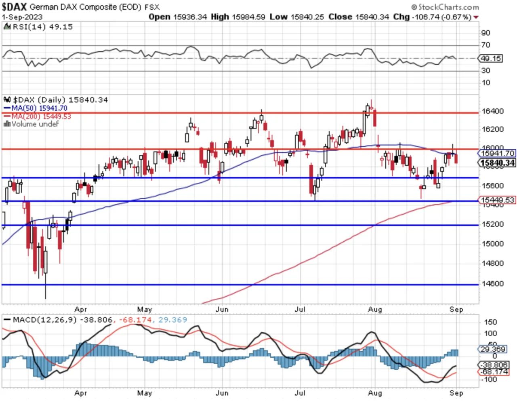The image size is (517, 403).
Task: Click the 15941.70 MA50 price tag
Action: [x=497, y=153]
